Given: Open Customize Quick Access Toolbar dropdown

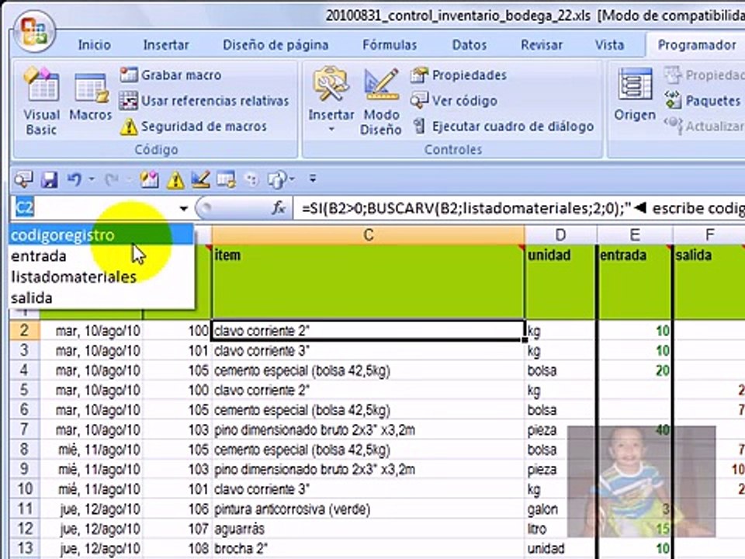Looking at the screenshot, I should [x=313, y=179].
